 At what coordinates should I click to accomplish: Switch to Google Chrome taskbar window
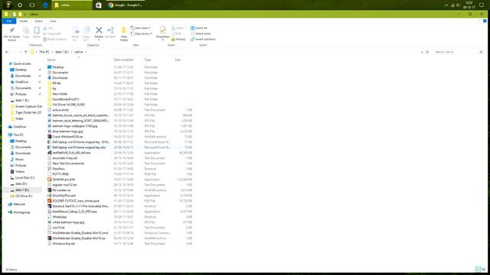(x=126, y=5)
